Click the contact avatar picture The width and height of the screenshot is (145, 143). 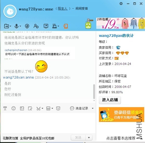[x=10, y=11]
